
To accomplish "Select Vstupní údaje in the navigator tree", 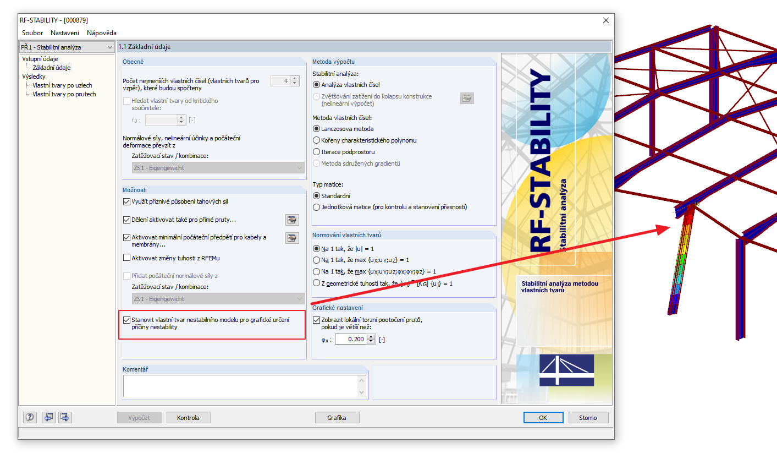I will point(40,59).
